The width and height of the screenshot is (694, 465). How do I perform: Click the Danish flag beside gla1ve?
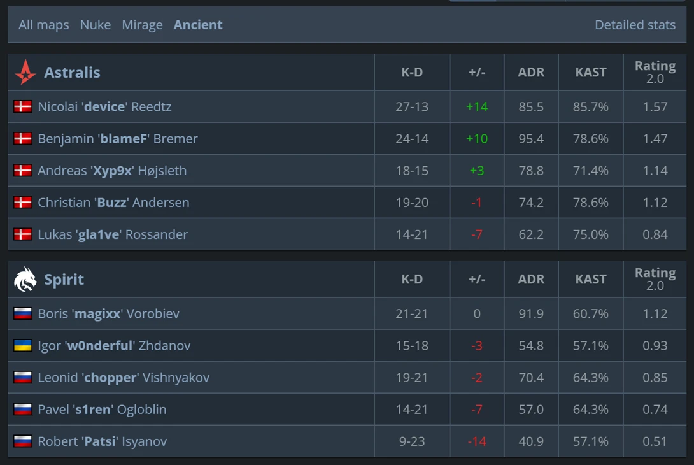click(x=22, y=234)
